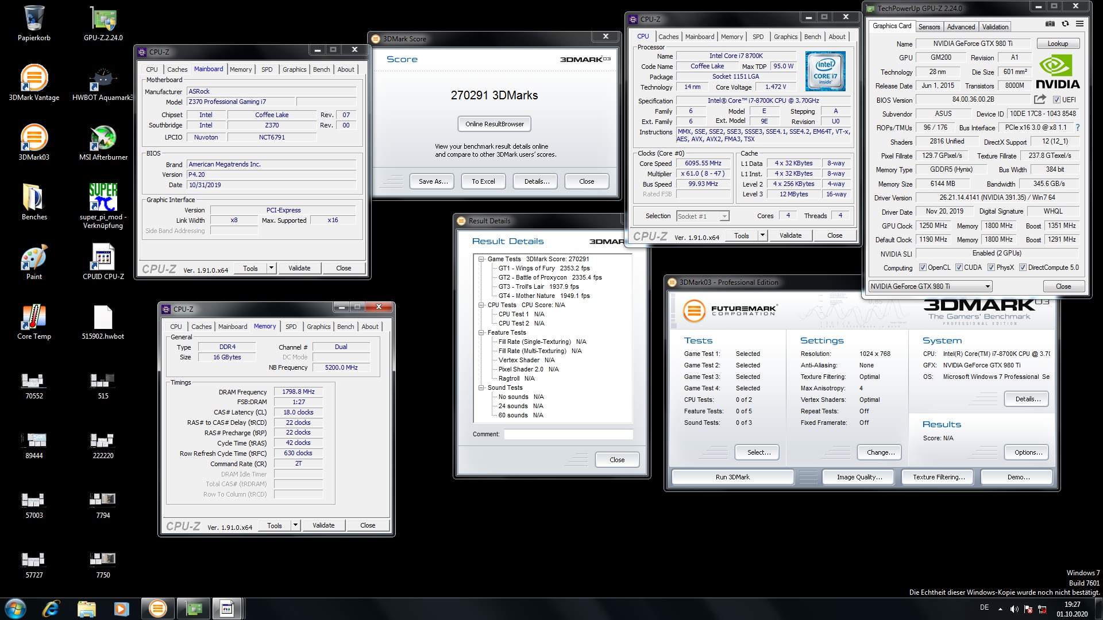The image size is (1103, 620).
Task: Click GPU-Z's refresh icon
Action: pyautogui.click(x=1065, y=24)
